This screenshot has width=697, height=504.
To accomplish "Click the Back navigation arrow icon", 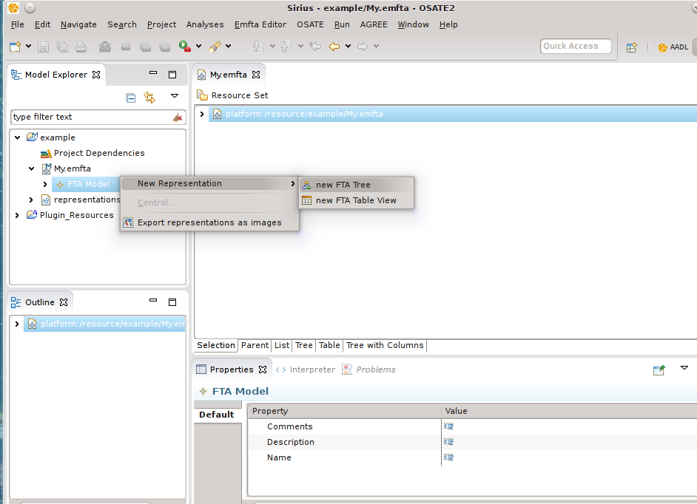I will 334,46.
